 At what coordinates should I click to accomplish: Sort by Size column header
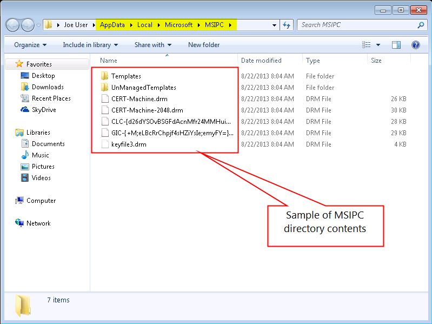[x=376, y=61]
